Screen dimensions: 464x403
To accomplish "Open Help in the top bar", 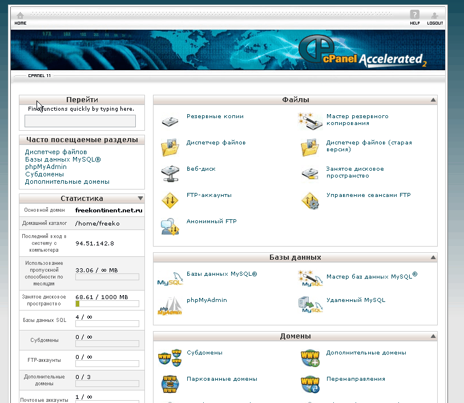I will (415, 18).
